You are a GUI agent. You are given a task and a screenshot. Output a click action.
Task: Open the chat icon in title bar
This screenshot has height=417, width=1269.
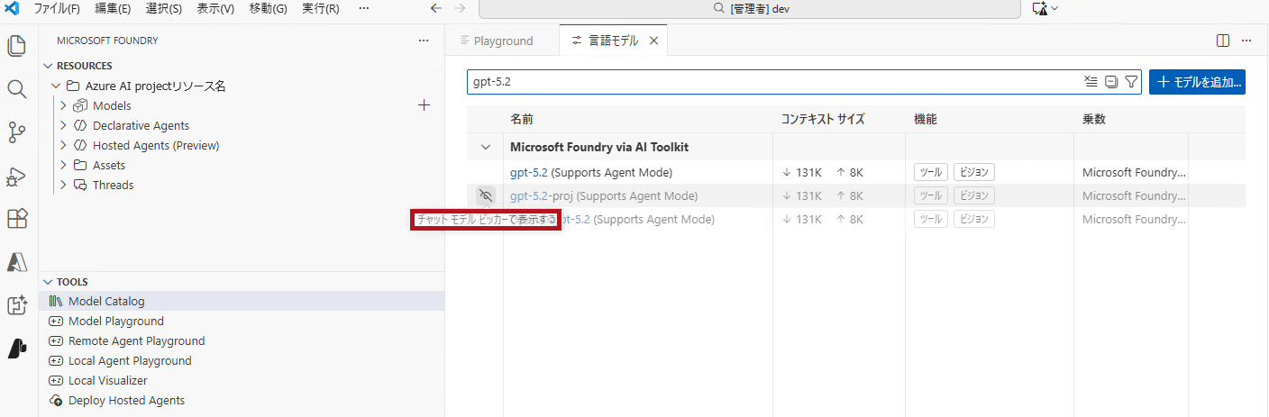pyautogui.click(x=1039, y=8)
